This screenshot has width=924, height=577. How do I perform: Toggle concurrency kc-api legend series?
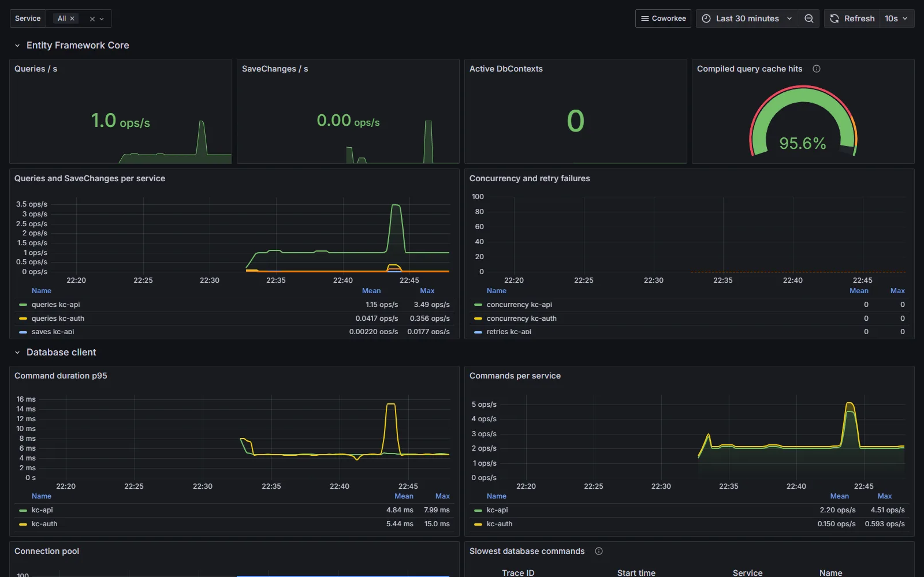click(519, 305)
